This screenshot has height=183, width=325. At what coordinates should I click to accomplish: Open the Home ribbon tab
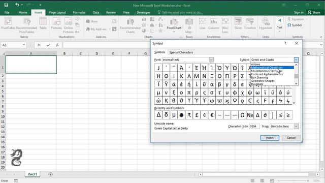coord(23,12)
